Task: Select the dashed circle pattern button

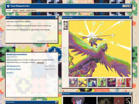Action: (64, 29)
